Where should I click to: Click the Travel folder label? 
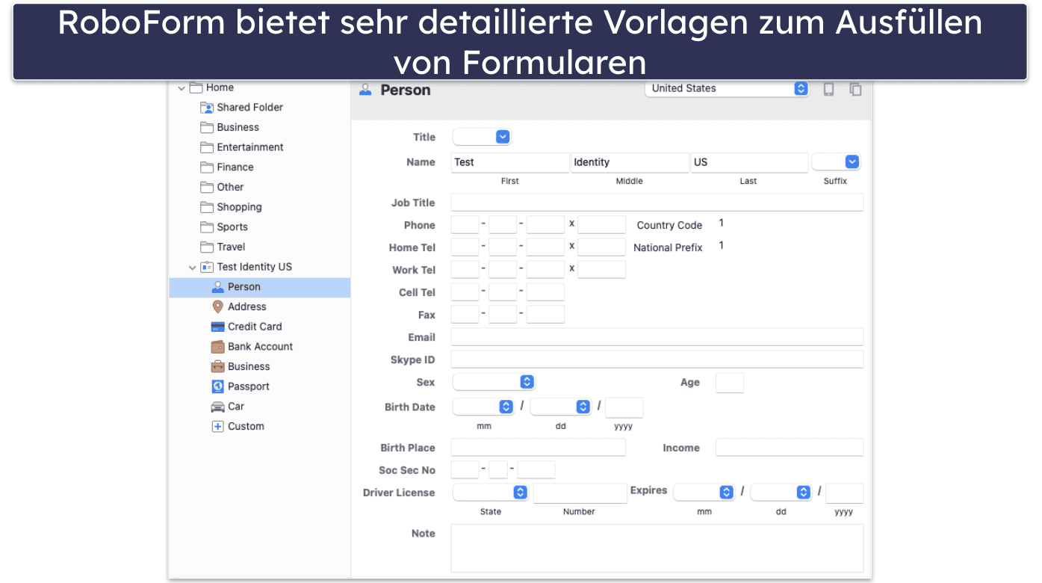click(231, 247)
